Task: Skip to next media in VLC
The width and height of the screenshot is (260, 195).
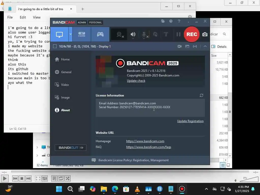Action: click(28, 178)
